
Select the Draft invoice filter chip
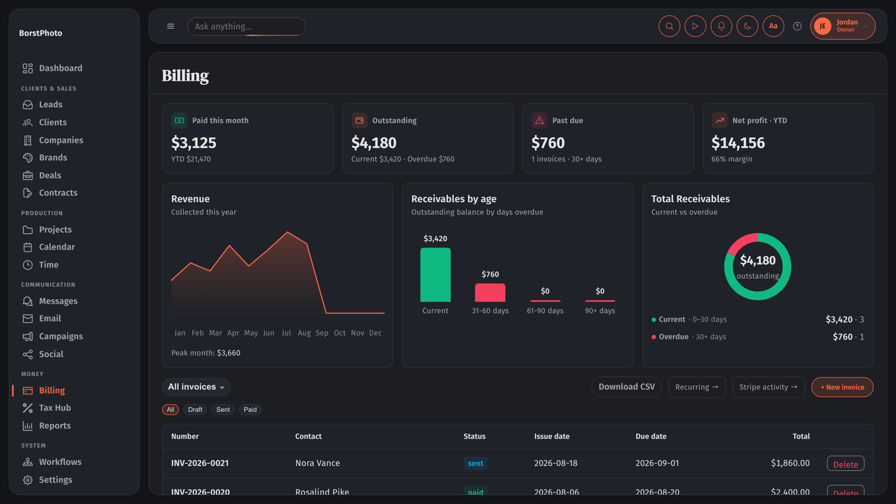tap(195, 410)
